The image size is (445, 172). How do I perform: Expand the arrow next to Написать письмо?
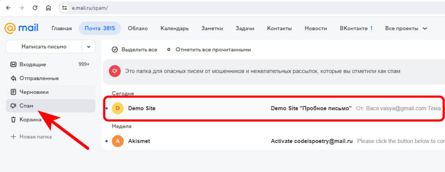[89, 46]
